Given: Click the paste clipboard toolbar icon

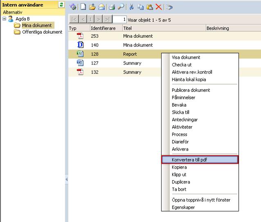Looking at the screenshot, I should pos(150,7).
